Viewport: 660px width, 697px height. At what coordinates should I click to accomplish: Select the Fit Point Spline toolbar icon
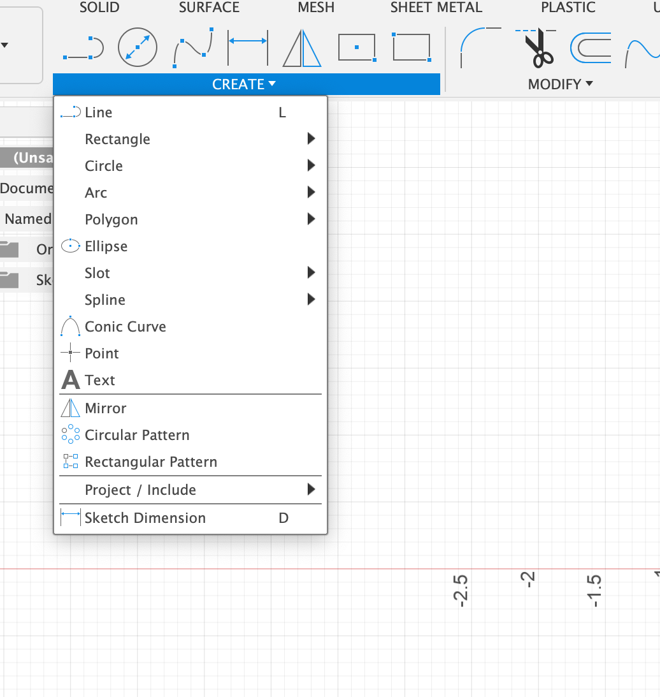192,48
